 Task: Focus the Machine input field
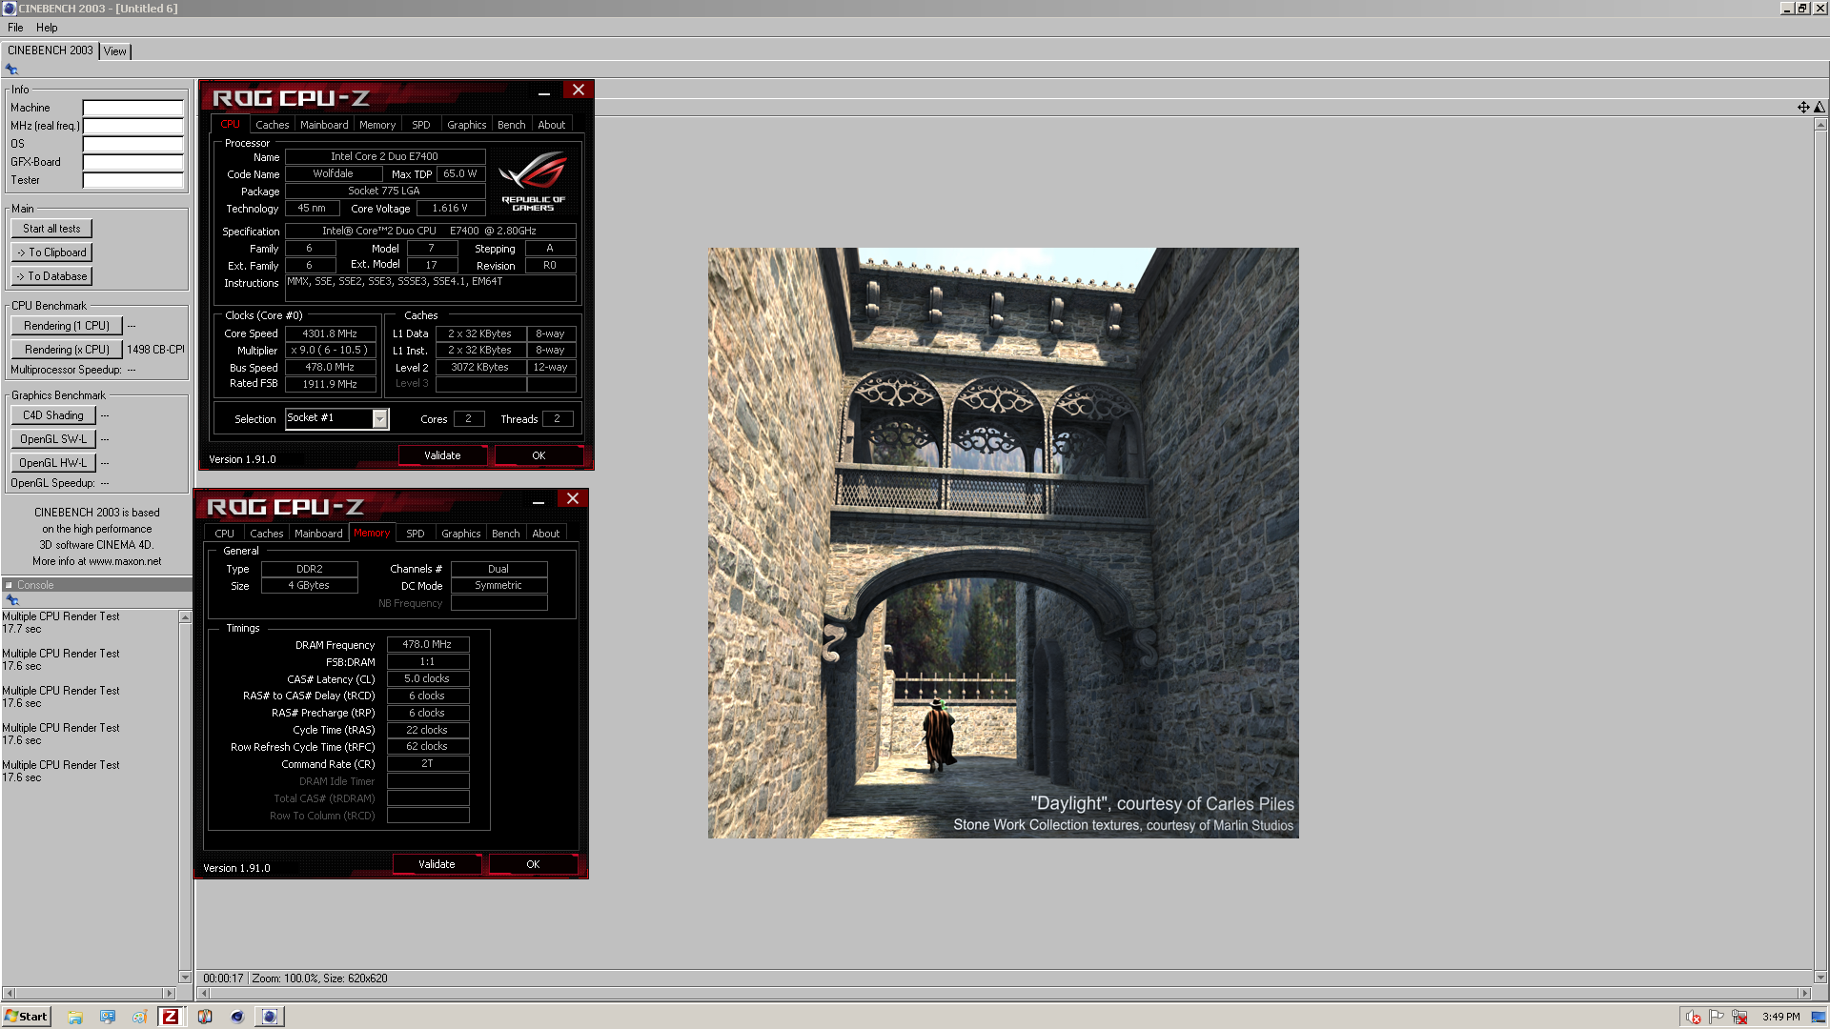pos(133,108)
